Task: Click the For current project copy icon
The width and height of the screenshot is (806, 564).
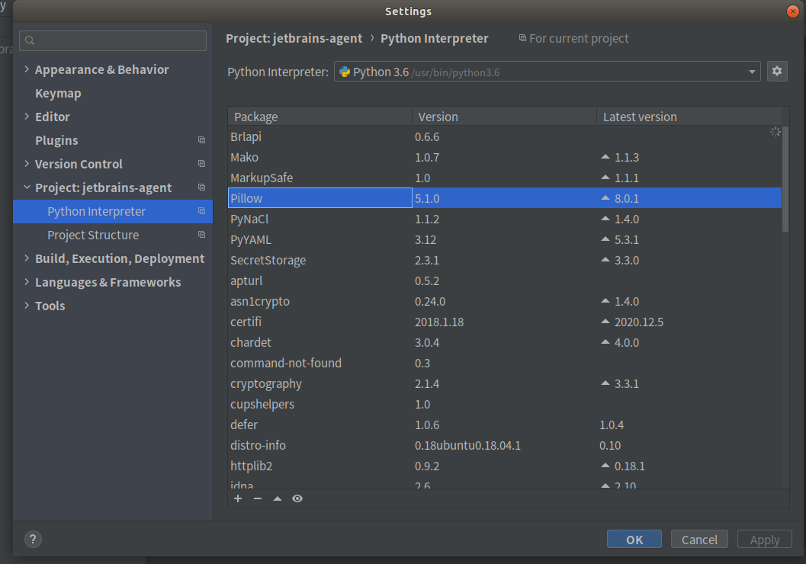Action: tap(522, 38)
